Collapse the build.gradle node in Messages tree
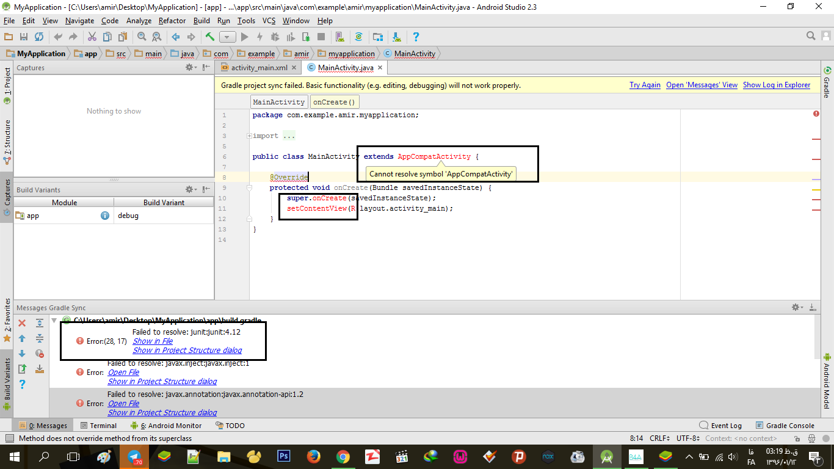This screenshot has width=834, height=469. pyautogui.click(x=54, y=320)
